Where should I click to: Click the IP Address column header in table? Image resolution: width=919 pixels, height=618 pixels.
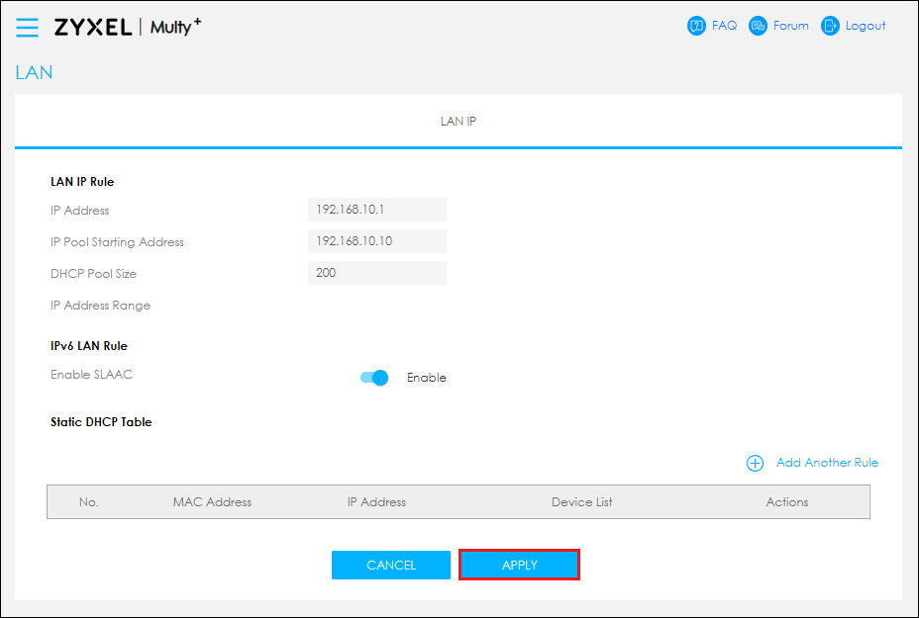coord(376,502)
